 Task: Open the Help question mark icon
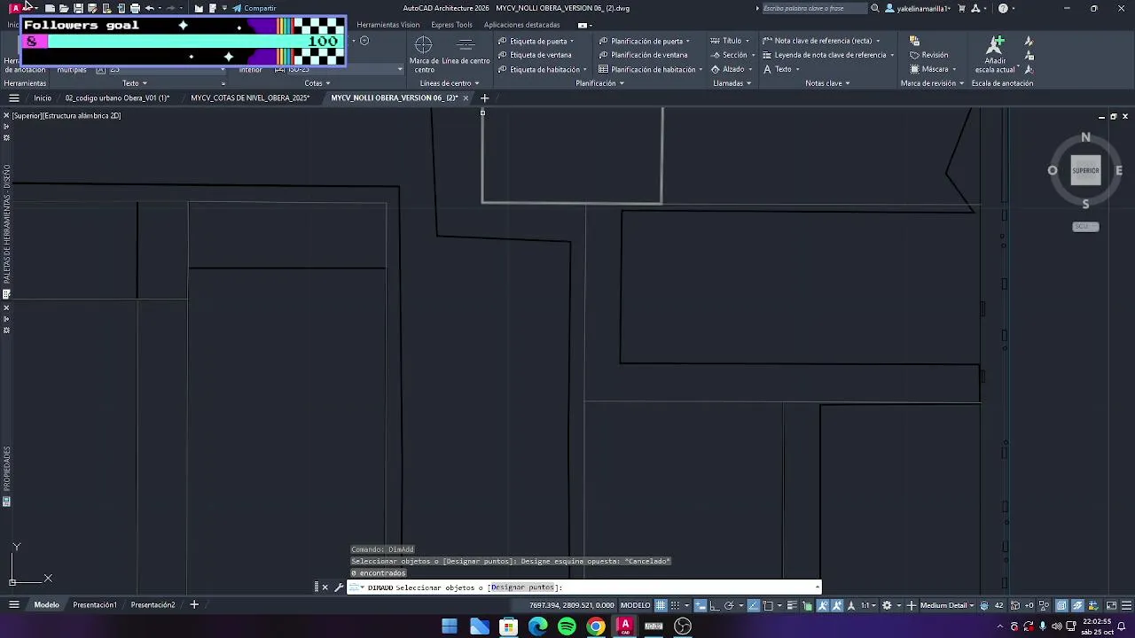point(1003,8)
